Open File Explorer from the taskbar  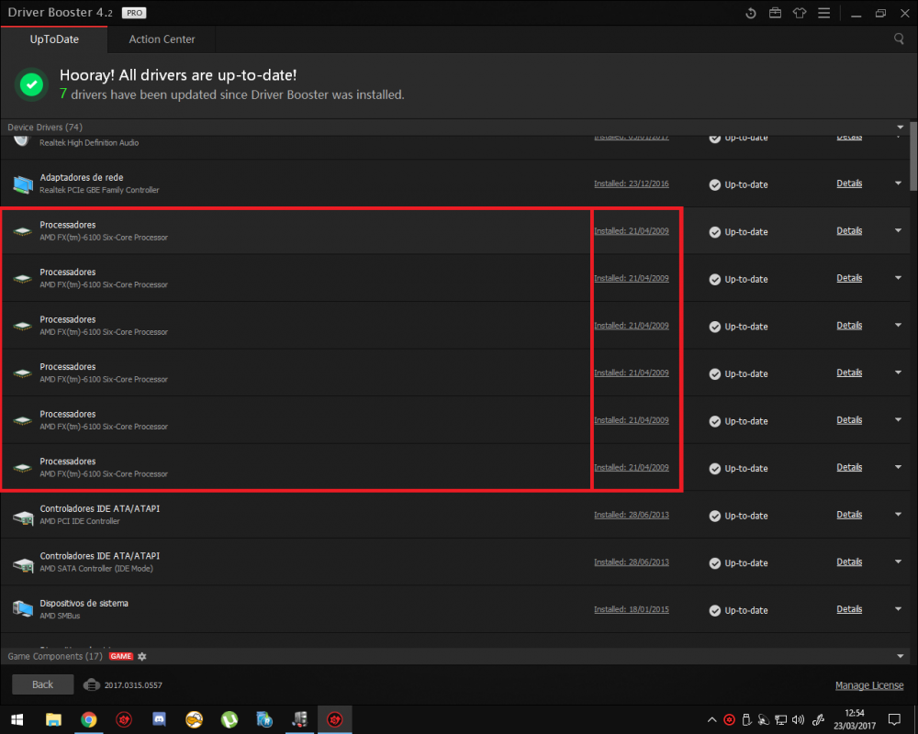(x=53, y=719)
